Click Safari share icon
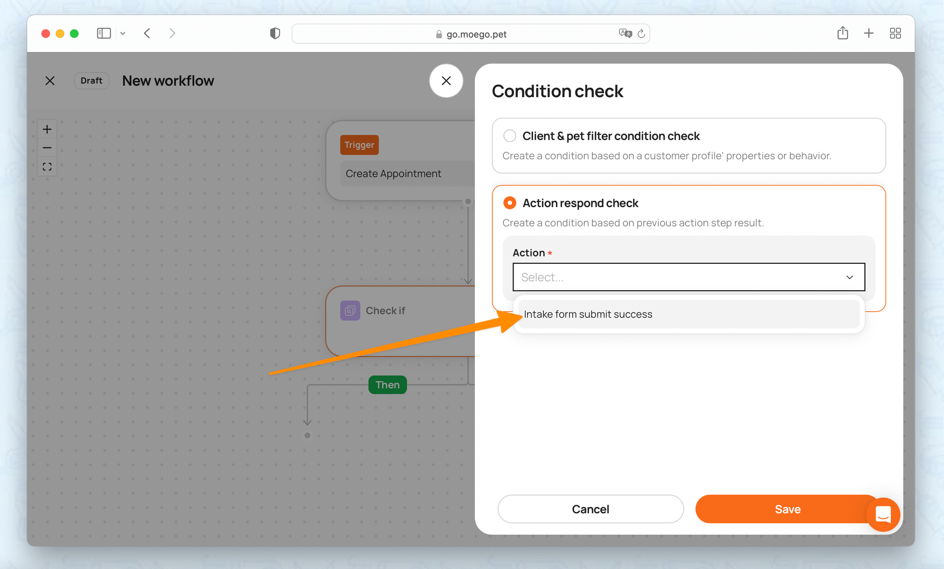Screen dimensions: 944x569 tap(843, 33)
